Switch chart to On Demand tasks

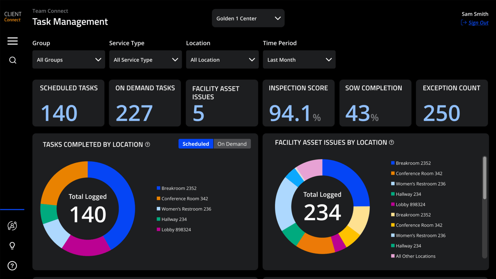pos(232,144)
